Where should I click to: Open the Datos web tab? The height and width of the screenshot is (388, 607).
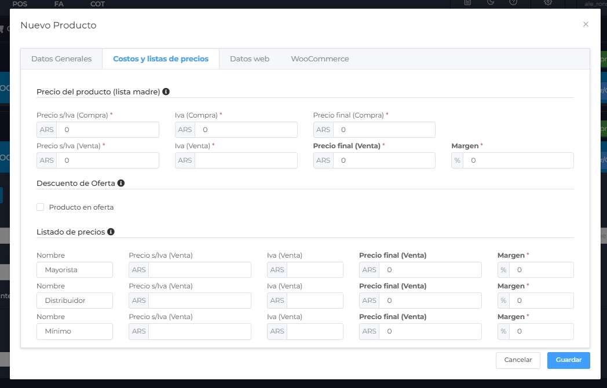250,59
